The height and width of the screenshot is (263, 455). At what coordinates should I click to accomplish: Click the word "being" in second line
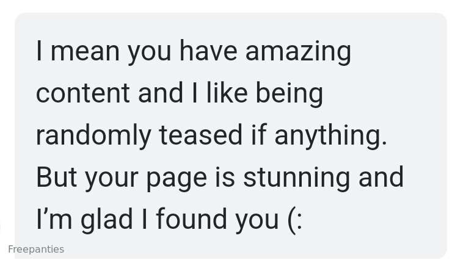(x=289, y=95)
